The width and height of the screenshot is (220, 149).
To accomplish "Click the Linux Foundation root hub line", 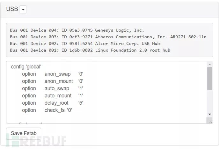I will pos(90,50).
